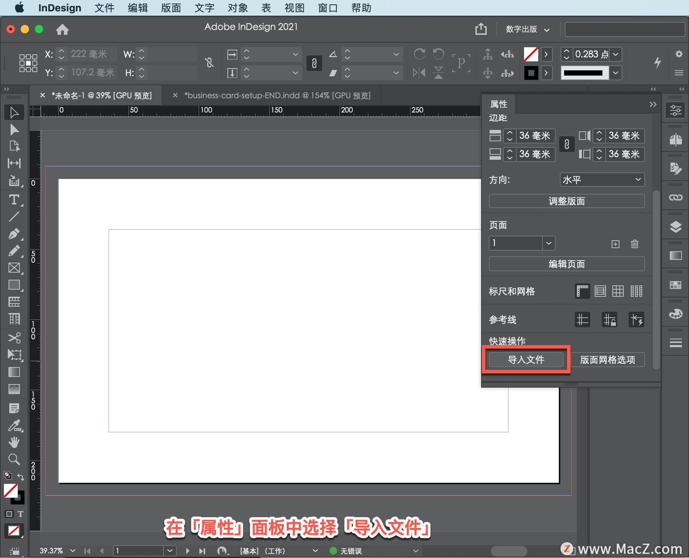Toggle baseline grid display icon
Viewport: 689px width, 558px height.
tap(600, 291)
